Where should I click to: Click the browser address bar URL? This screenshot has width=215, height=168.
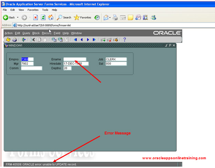pos(44,25)
